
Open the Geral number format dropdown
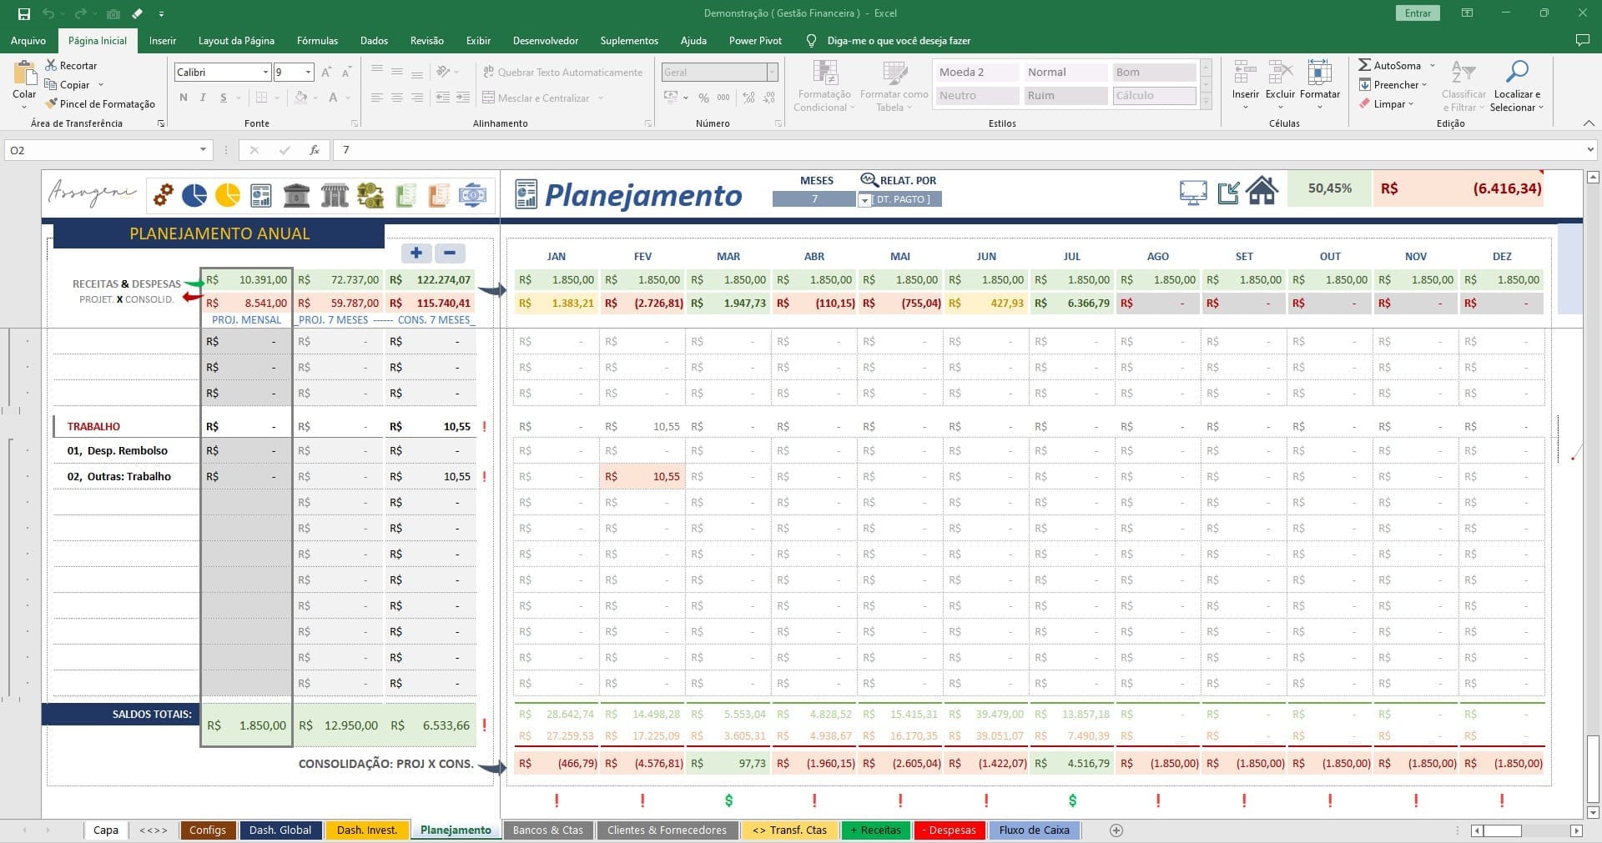pyautogui.click(x=772, y=73)
